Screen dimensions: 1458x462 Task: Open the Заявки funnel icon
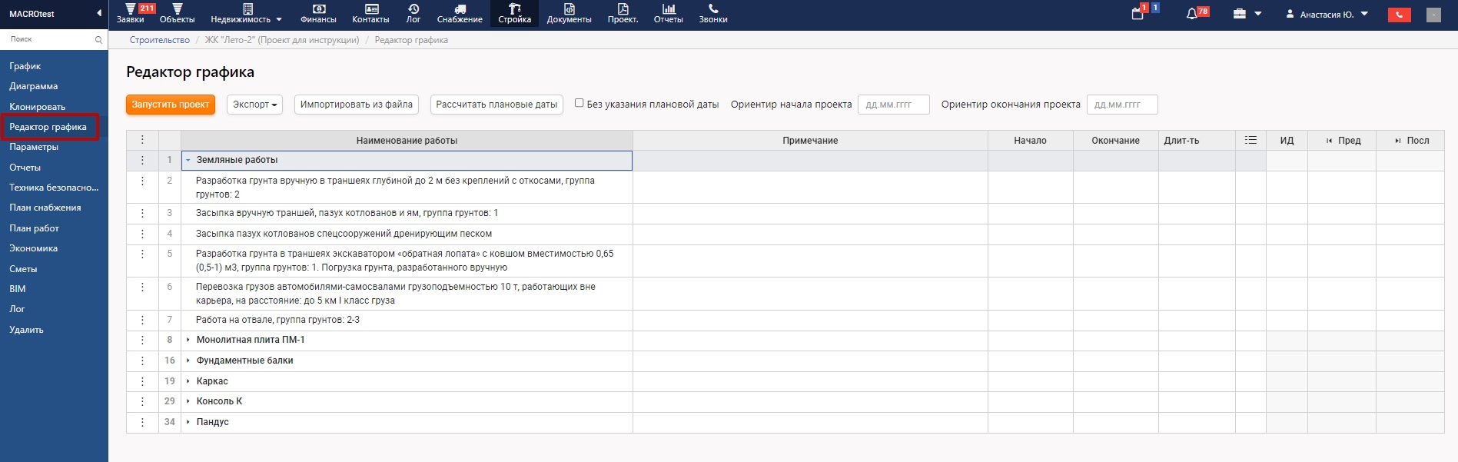130,9
